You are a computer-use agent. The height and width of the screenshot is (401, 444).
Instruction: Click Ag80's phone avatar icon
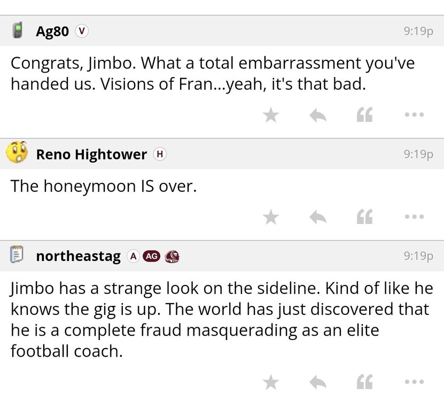[18, 30]
